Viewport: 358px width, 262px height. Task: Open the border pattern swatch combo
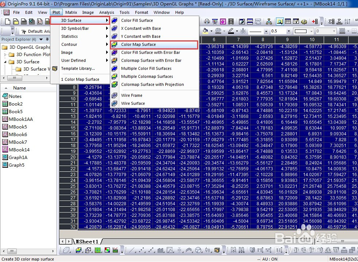pos(303,31)
